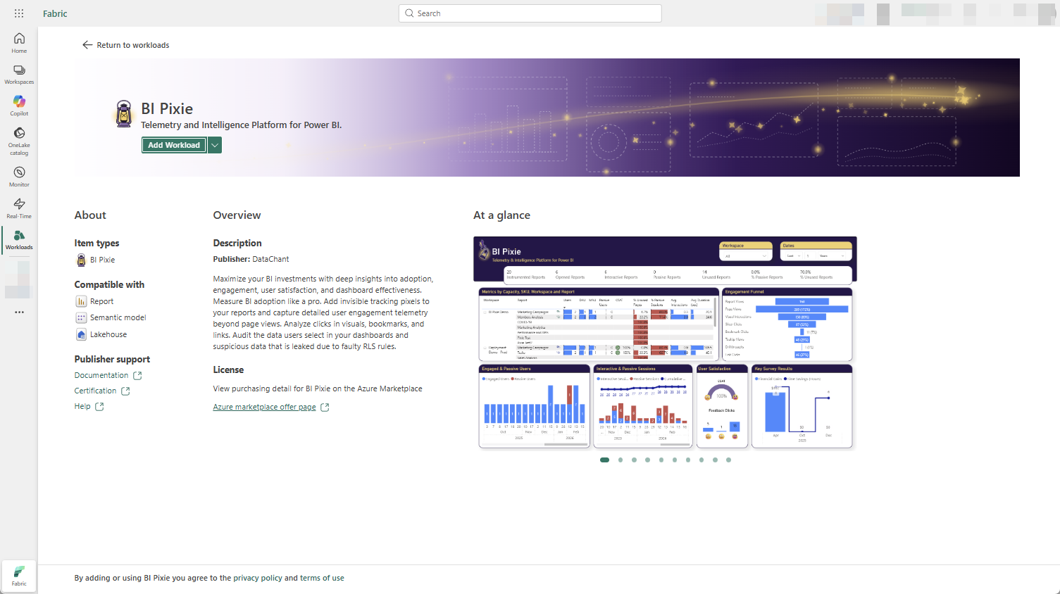Open the Help link
Image resolution: width=1060 pixels, height=594 pixels.
click(82, 407)
